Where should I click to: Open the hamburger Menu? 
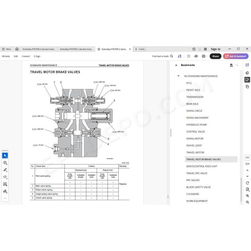pos(6,49)
